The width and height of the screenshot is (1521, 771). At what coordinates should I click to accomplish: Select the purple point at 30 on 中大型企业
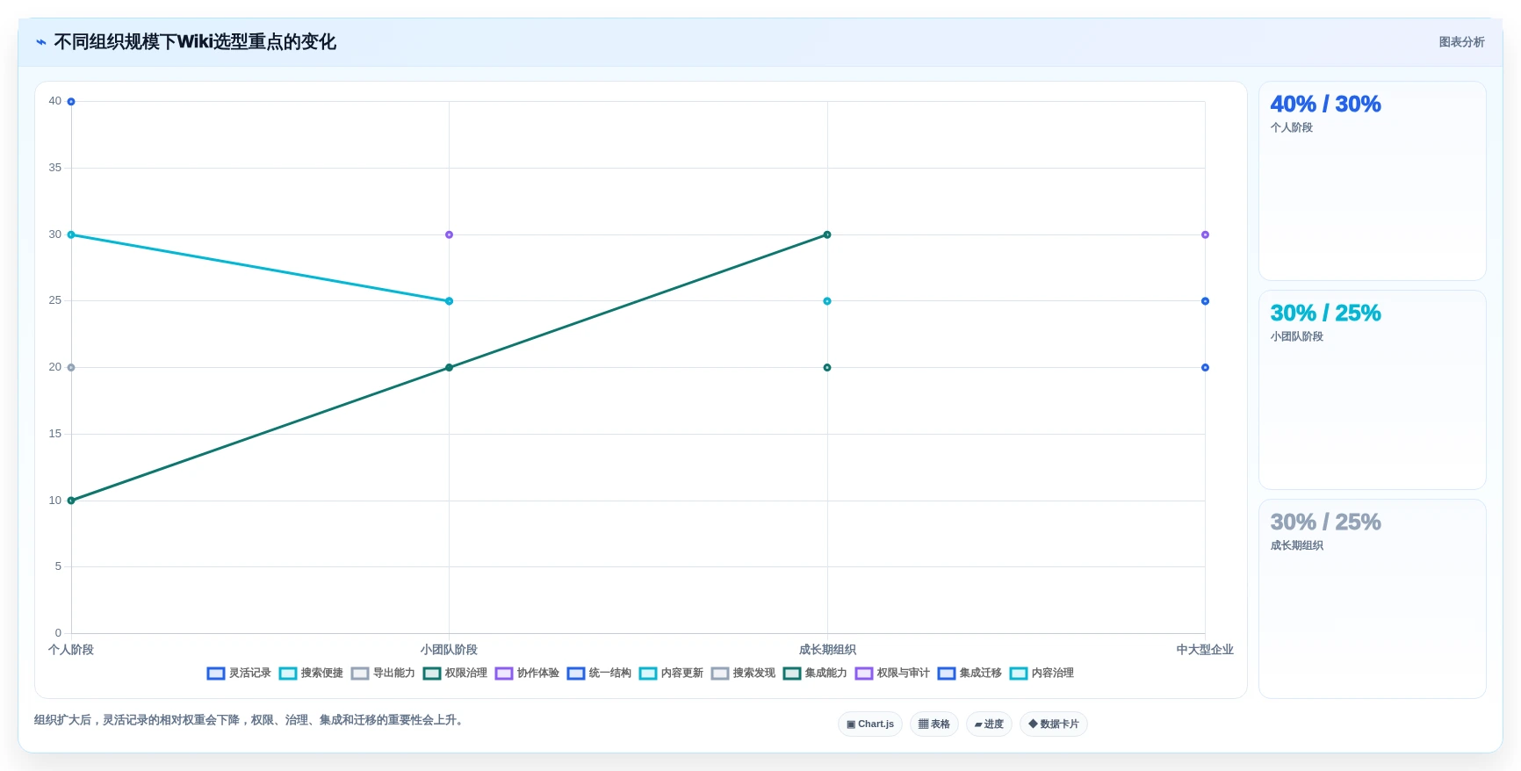click(1205, 234)
